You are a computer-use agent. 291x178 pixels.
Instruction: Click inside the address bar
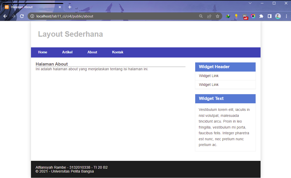[x=104, y=16]
